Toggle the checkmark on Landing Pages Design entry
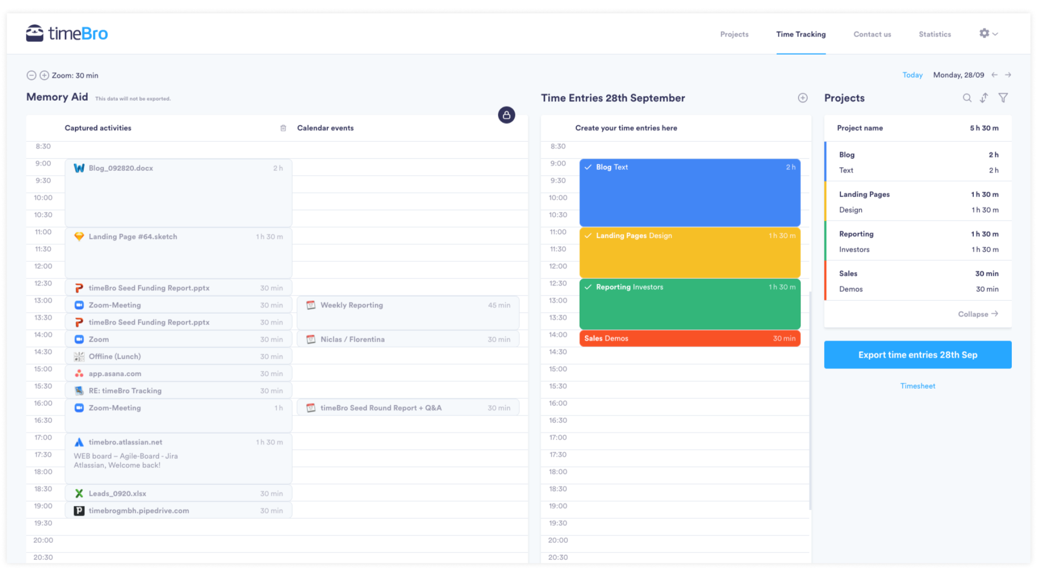 (588, 235)
